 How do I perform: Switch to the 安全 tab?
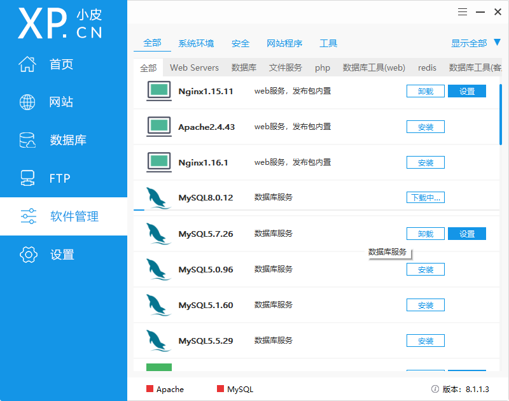click(x=241, y=43)
